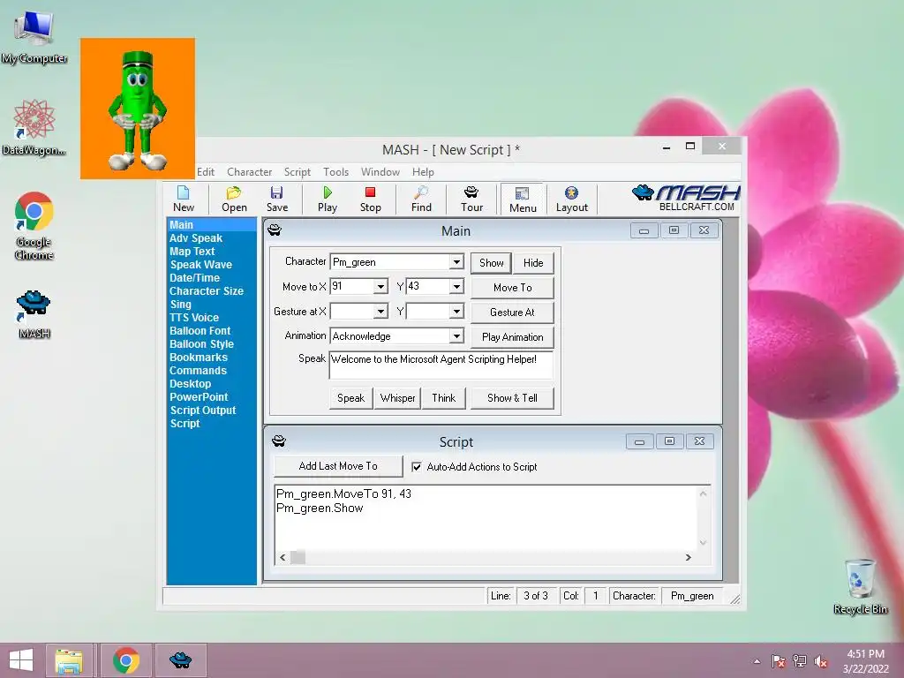Screen dimensions: 904x678
Task: Click the Add Last Move To button
Action: [x=338, y=466]
